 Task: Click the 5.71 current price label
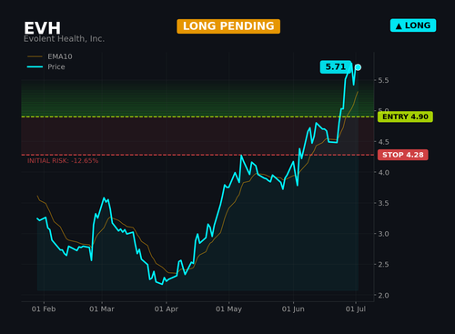point(336,66)
